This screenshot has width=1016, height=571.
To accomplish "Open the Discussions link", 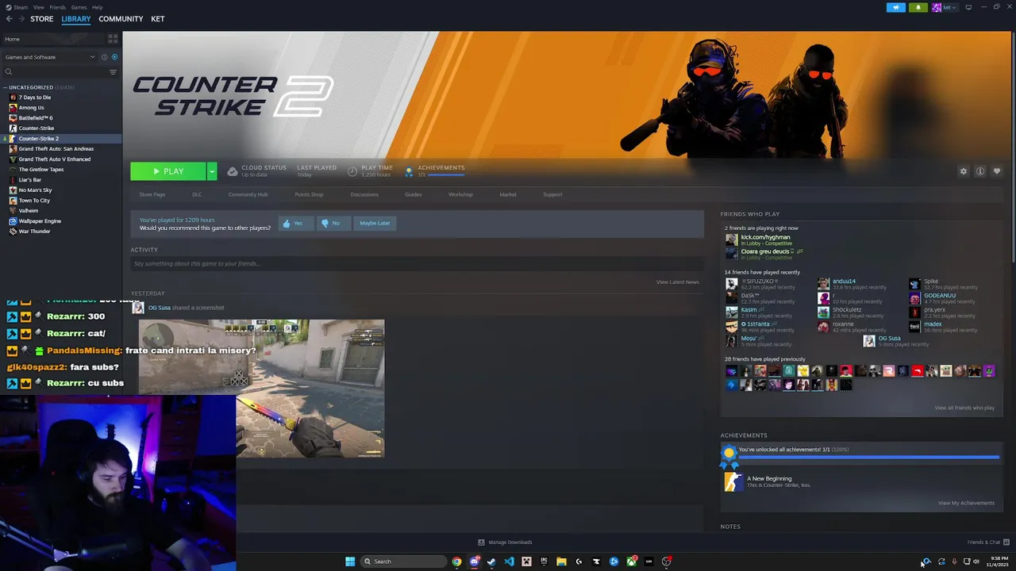I will coord(364,194).
